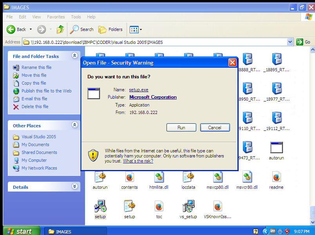Open the Favorites menu
315x235 pixels.
56,17
